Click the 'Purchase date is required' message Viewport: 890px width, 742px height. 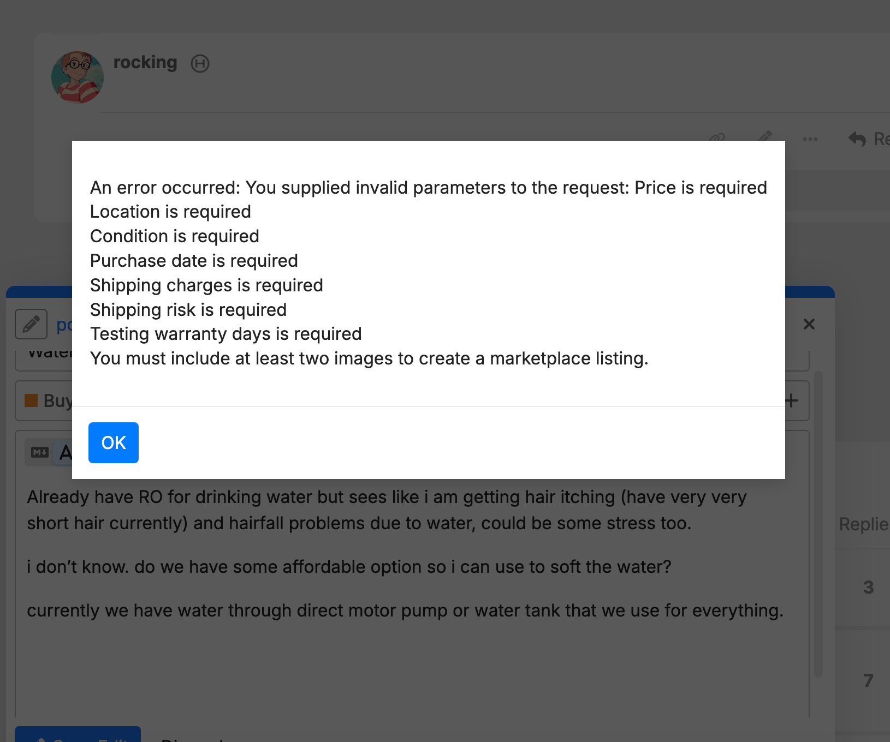pos(194,261)
